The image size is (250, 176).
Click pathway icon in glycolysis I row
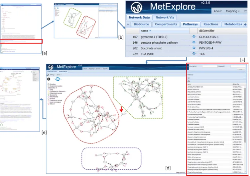(x=194, y=37)
